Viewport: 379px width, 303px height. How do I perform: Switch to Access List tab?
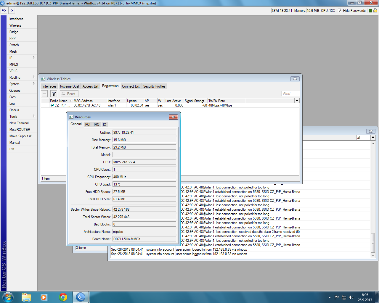[x=90, y=86]
